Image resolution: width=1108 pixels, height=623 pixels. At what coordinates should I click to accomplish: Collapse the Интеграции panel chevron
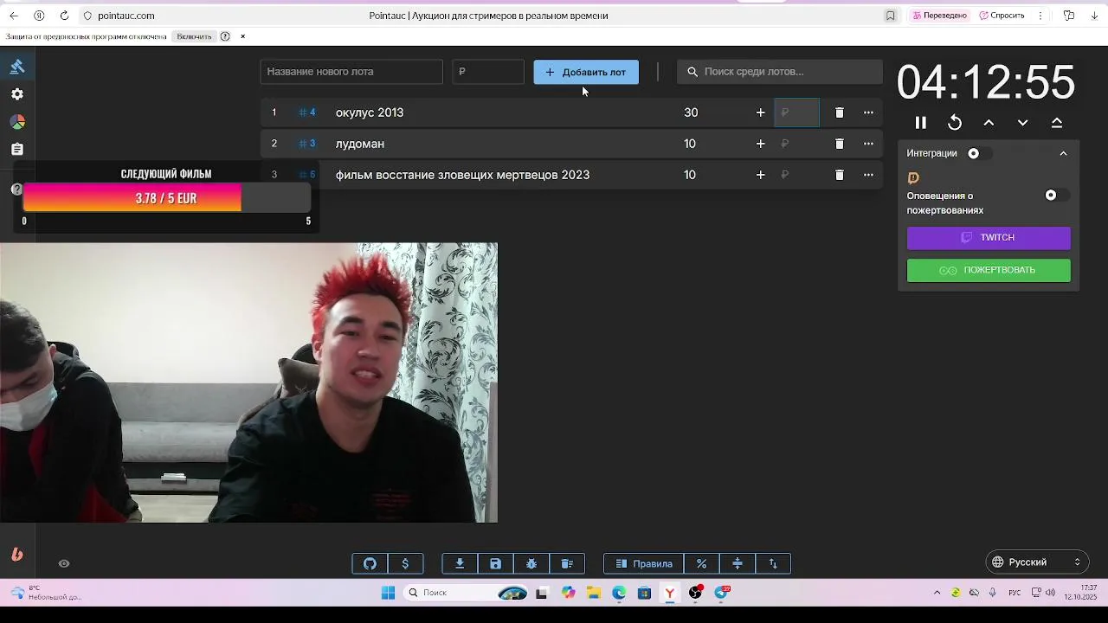click(x=1063, y=153)
